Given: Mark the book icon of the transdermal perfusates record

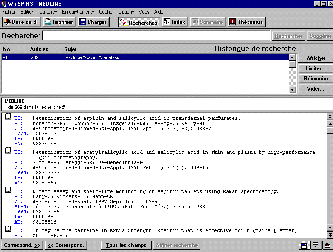Looking at the screenshot, I should tap(8, 117).
